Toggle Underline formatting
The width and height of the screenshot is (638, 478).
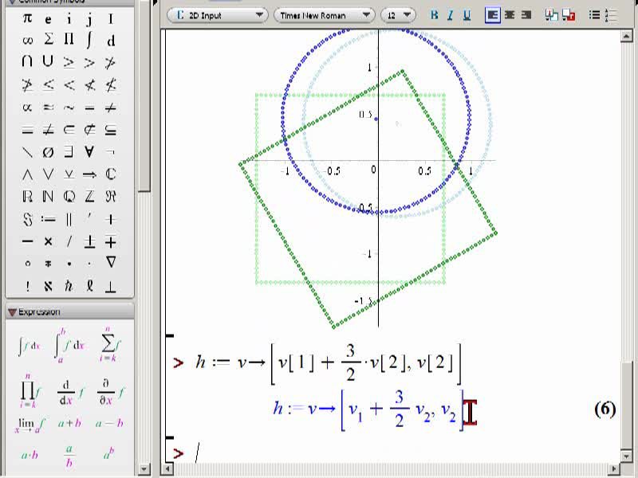point(467,15)
